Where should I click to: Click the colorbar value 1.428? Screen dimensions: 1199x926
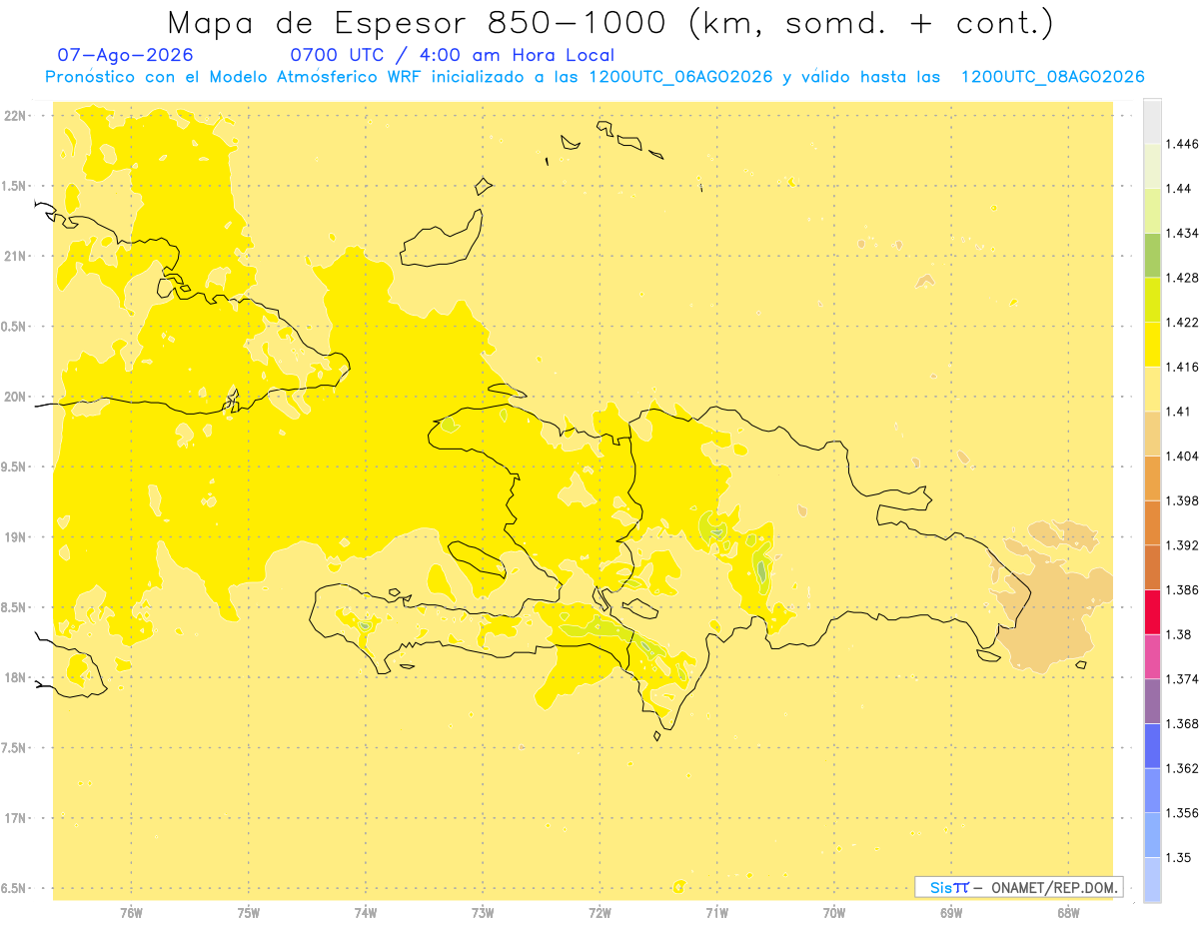[1181, 278]
